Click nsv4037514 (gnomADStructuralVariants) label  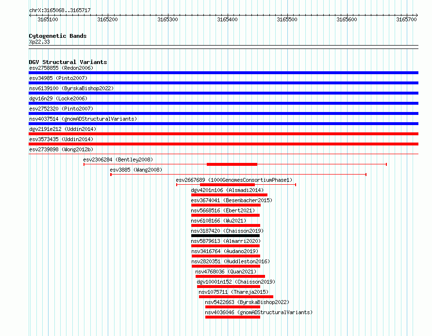tap(83, 119)
